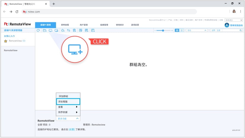245x138 pixels.
Task: Click the two-way arrows move icon
Action: click(x=69, y=30)
